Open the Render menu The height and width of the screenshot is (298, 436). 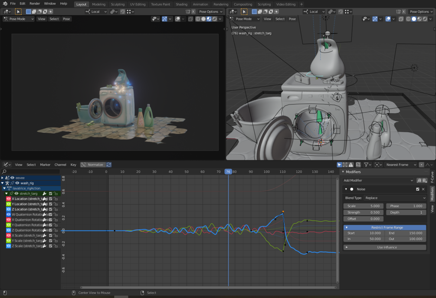[35, 3]
